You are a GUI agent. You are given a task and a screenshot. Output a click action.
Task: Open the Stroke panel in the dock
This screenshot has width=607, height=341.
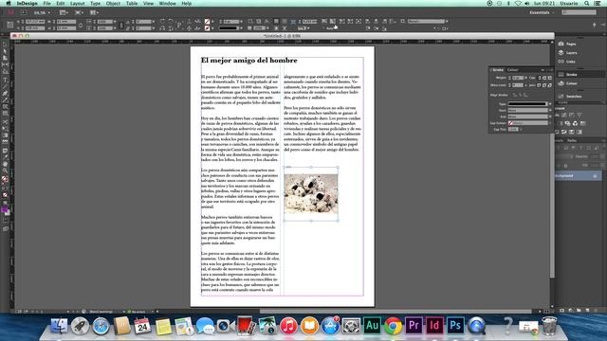(x=571, y=75)
